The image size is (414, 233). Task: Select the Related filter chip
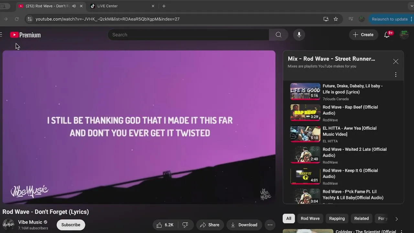tap(361, 218)
